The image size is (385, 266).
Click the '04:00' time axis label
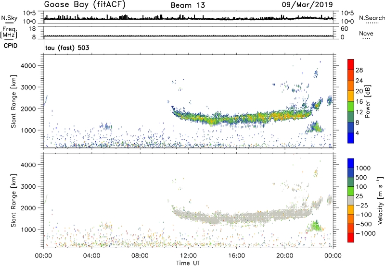(x=91, y=256)
